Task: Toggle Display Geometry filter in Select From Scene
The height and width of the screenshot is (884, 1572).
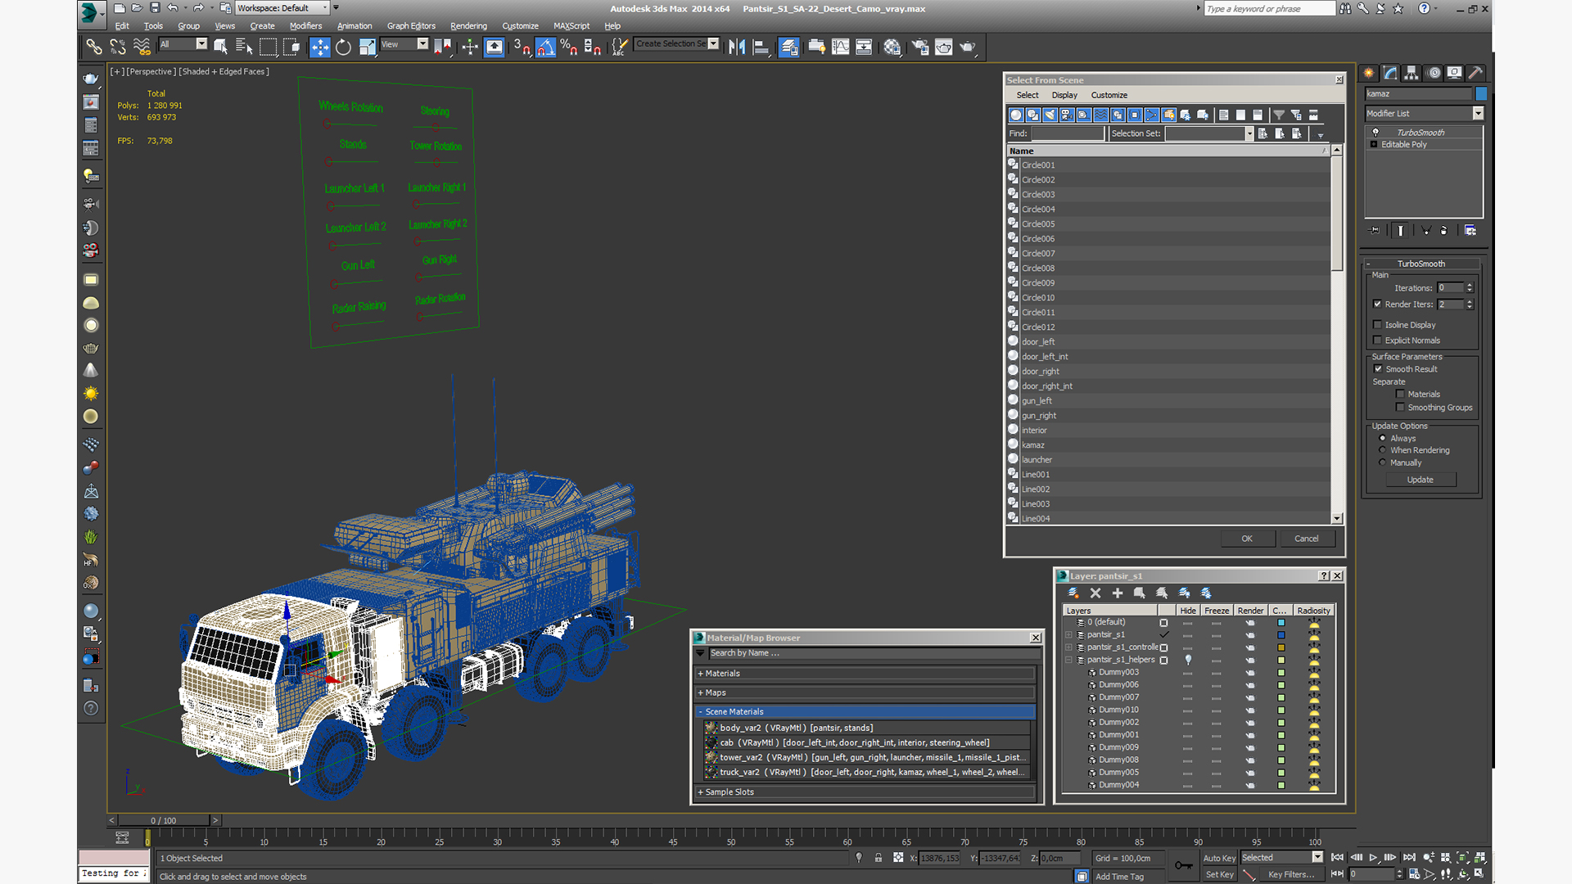Action: pyautogui.click(x=1016, y=115)
